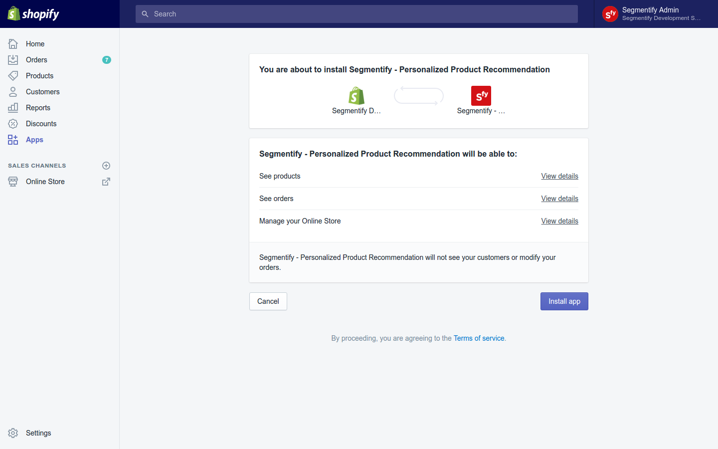Focus the Search input field
Viewport: 718px width, 449px height.
[357, 14]
